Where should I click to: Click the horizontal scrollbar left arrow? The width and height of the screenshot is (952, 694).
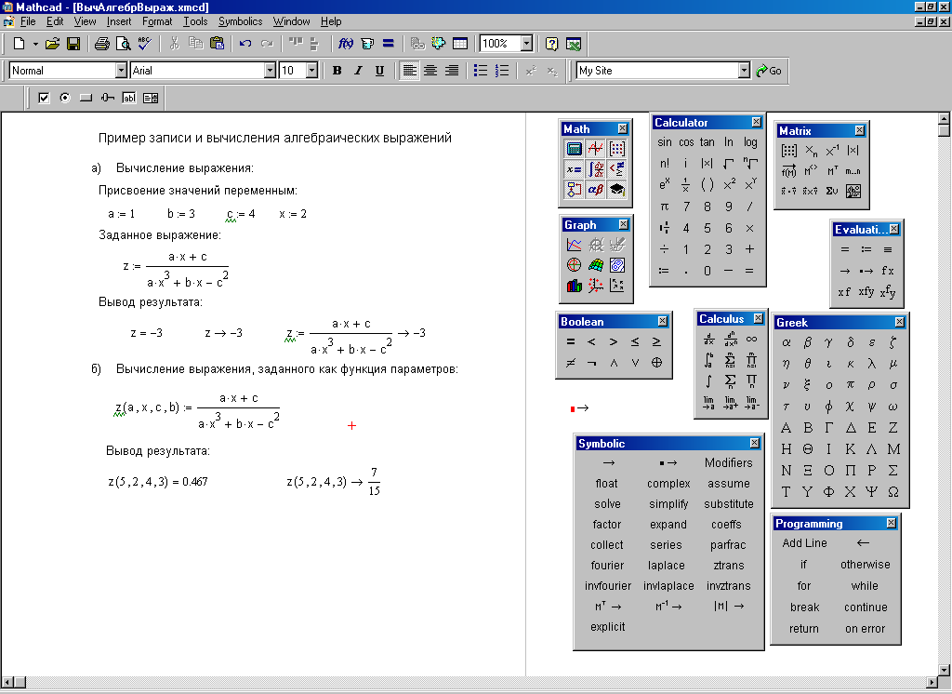click(x=7, y=682)
